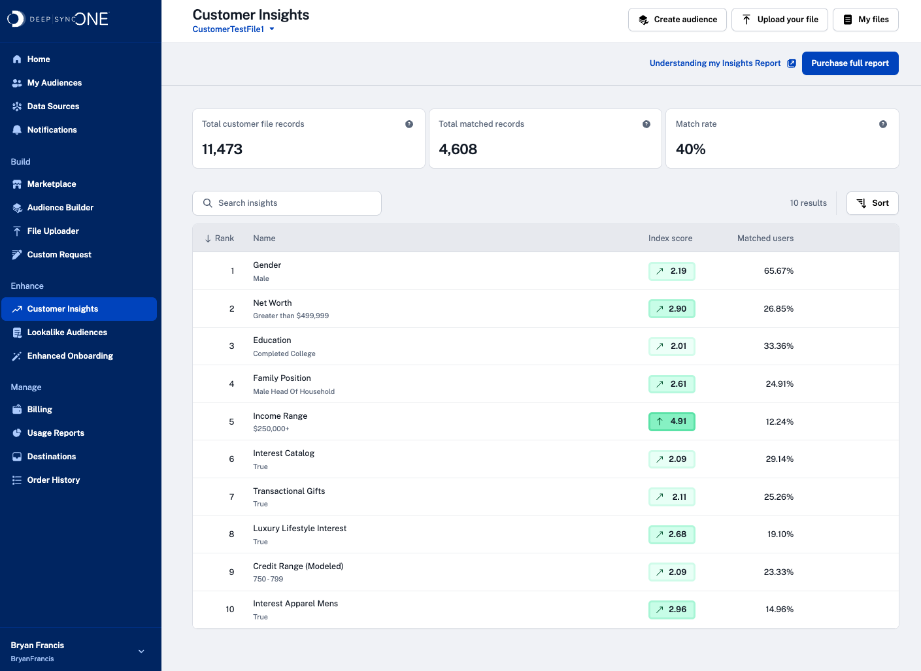
Task: Expand the Bryan Francis account menu
Action: (x=141, y=651)
